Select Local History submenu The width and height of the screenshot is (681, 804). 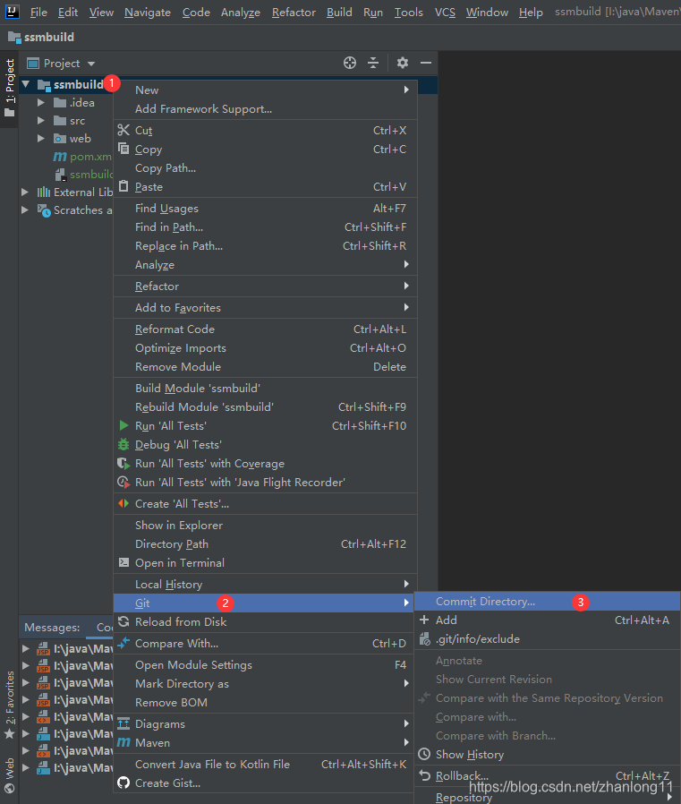point(265,584)
